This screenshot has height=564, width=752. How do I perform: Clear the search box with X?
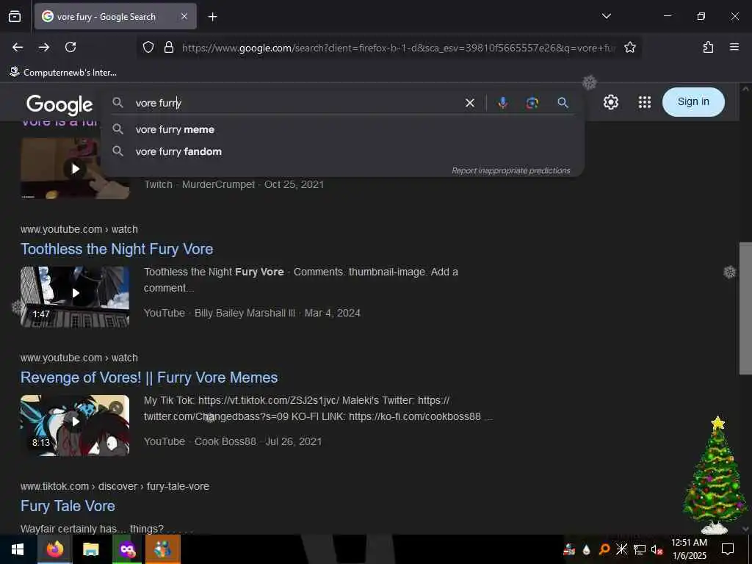point(470,103)
